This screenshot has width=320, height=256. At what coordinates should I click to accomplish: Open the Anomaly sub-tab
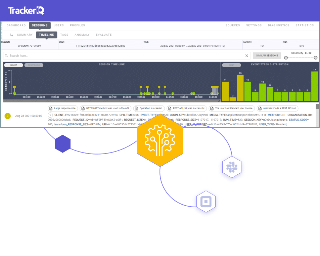click(82, 35)
